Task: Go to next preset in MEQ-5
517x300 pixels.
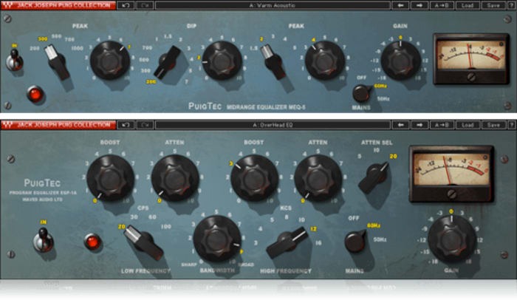Action: (420, 5)
